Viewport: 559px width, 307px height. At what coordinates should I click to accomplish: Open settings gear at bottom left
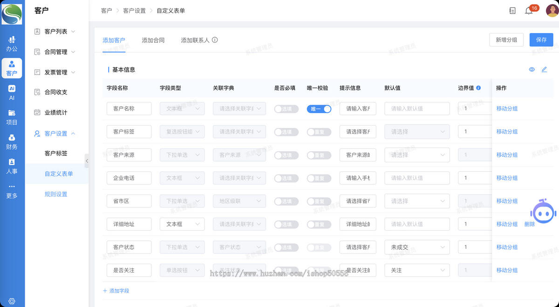click(12, 301)
